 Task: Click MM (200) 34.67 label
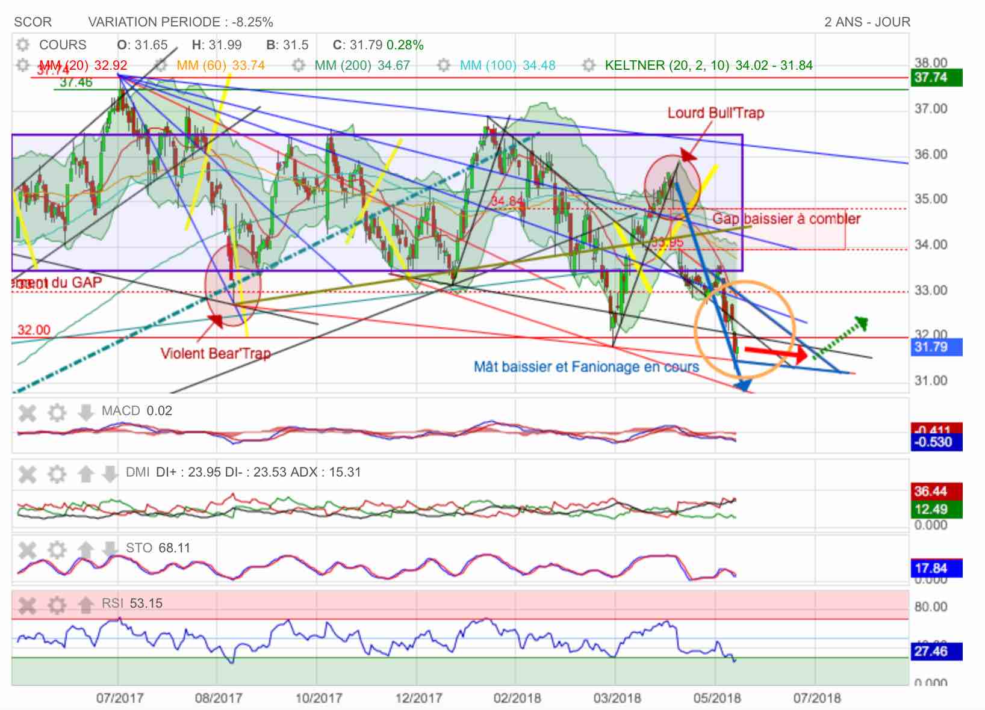coord(362,65)
